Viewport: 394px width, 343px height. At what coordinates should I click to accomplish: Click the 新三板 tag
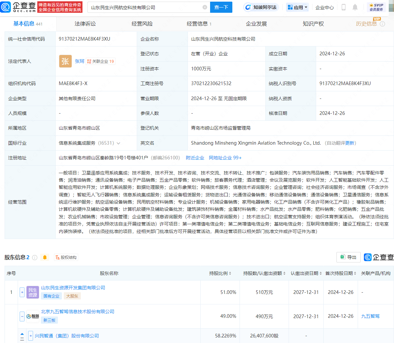pos(49,320)
